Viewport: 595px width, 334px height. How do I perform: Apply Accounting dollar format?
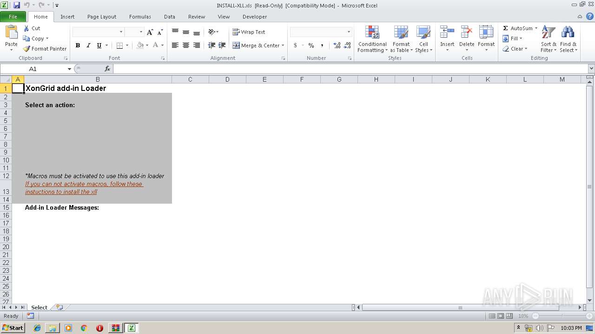[295, 45]
